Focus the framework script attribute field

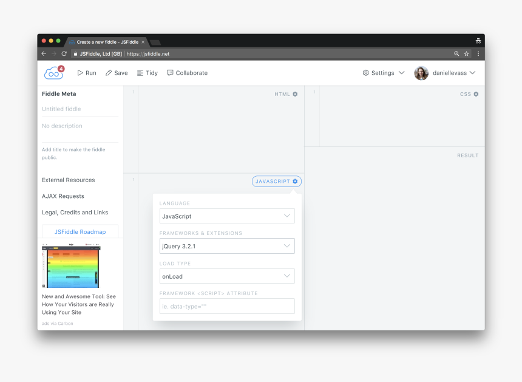[227, 306]
